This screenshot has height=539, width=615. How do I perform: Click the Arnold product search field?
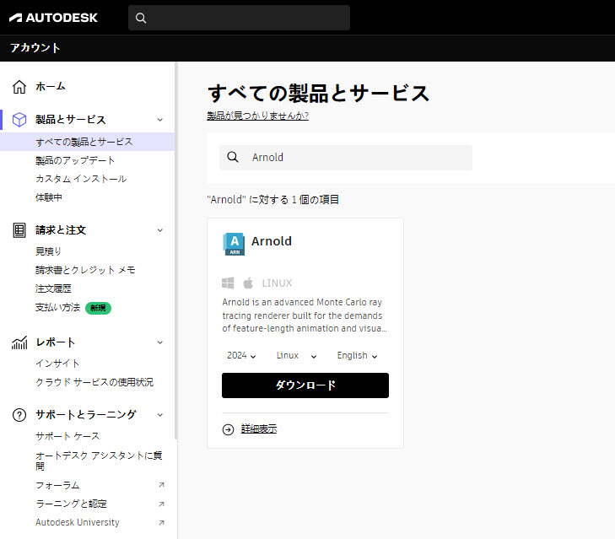click(346, 157)
